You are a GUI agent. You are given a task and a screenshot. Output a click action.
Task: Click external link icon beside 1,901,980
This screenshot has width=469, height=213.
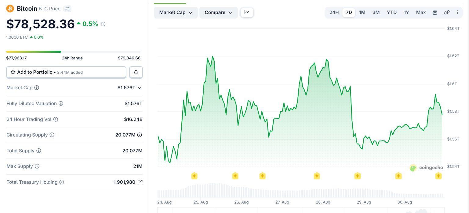(x=140, y=182)
